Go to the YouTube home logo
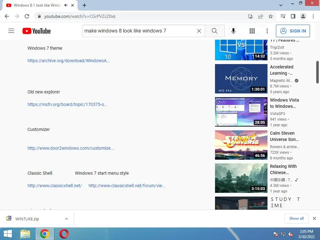Screen dimensions: 320x240 (37, 31)
